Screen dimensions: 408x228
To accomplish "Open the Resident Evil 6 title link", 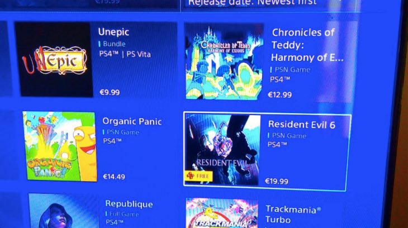I will coord(302,125).
